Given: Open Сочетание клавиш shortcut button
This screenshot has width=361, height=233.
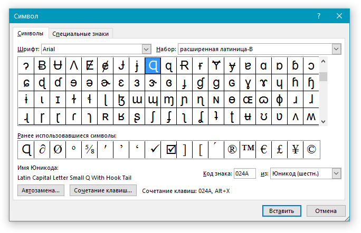Looking at the screenshot, I should click(103, 190).
